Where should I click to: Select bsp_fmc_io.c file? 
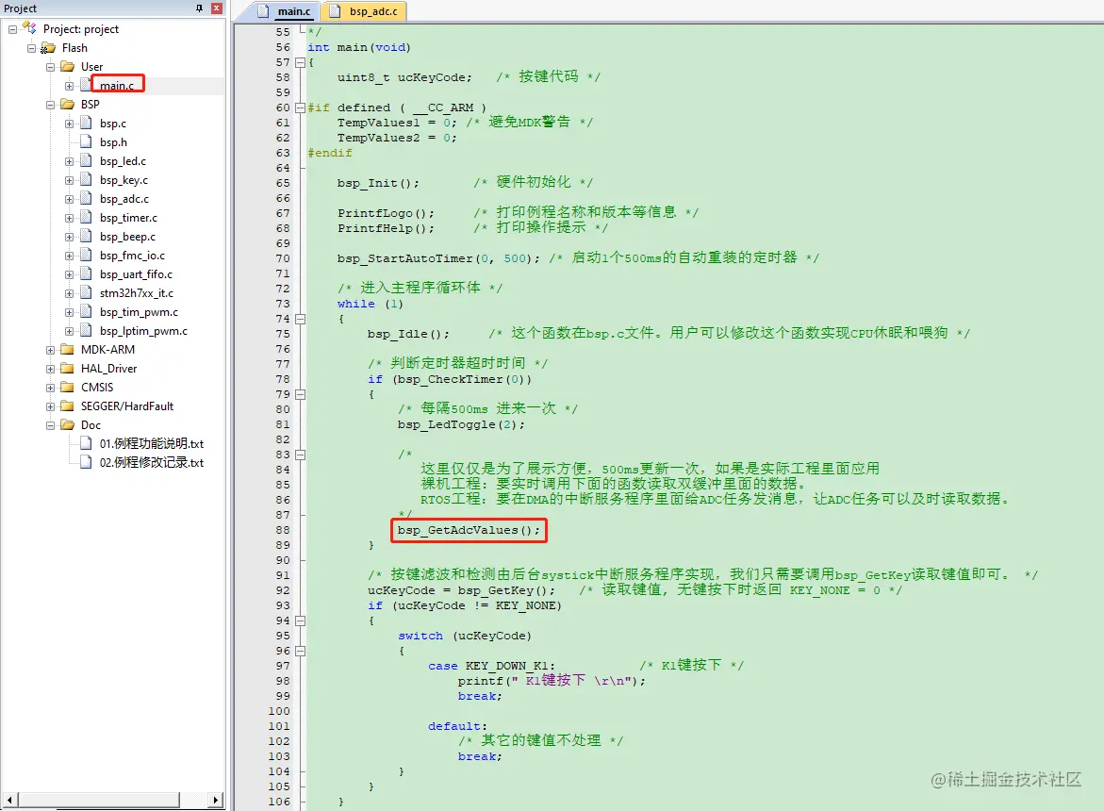pyautogui.click(x=132, y=256)
